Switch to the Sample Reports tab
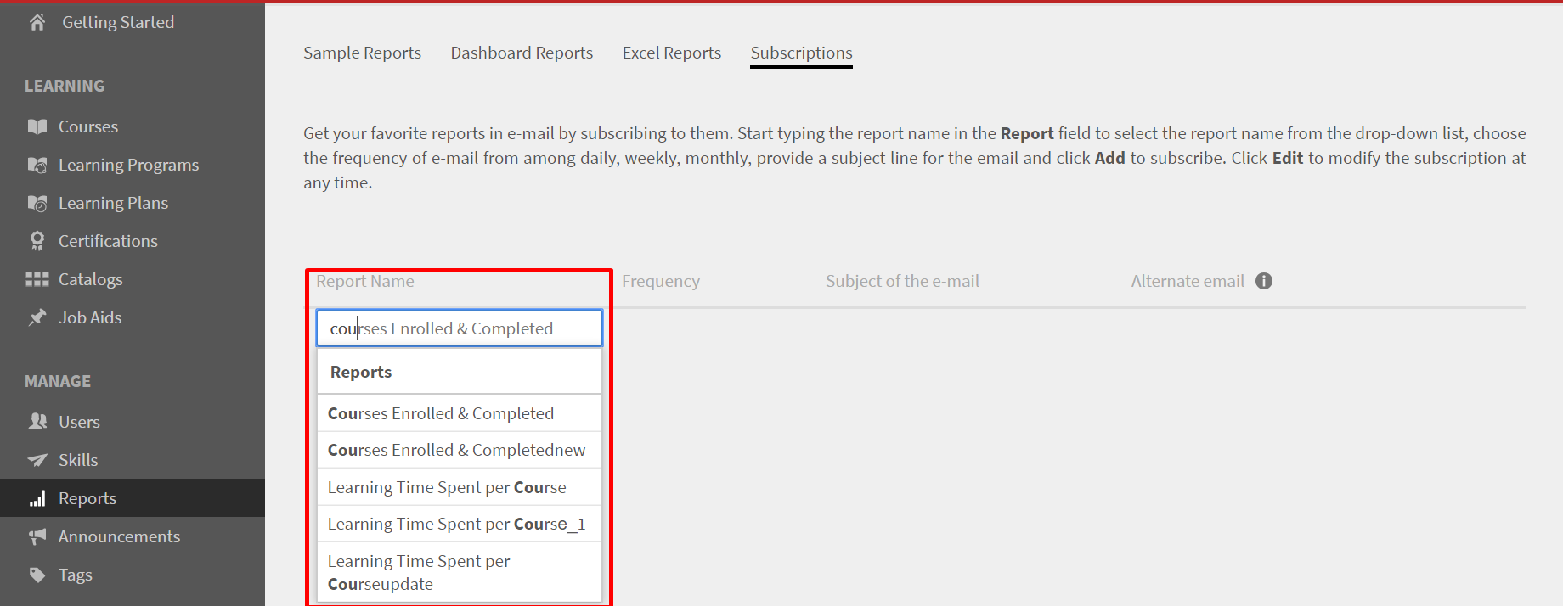Image resolution: width=1563 pixels, height=606 pixels. point(362,53)
